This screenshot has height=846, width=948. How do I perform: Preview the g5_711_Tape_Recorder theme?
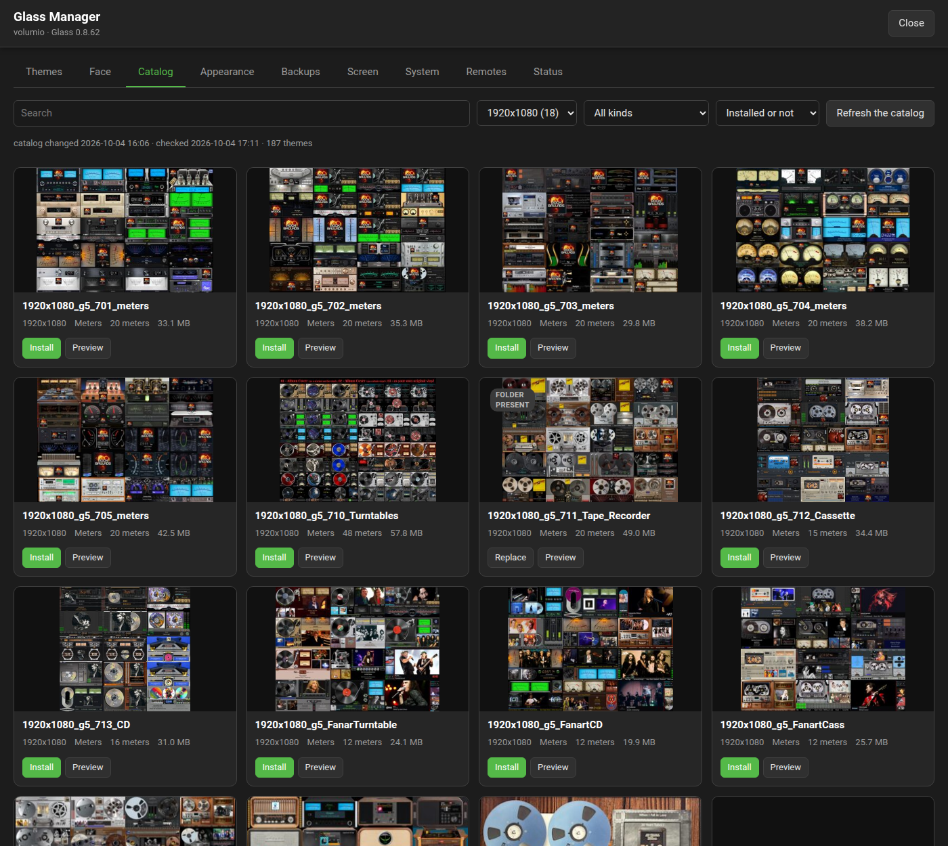pyautogui.click(x=561, y=558)
